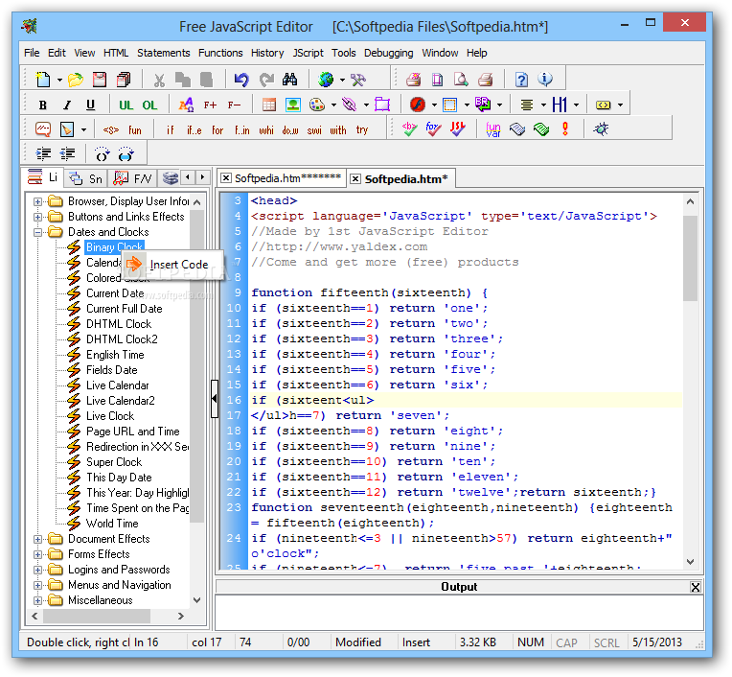The height and width of the screenshot is (677, 732).
Task: Click the info bubble icon
Action: click(x=545, y=80)
